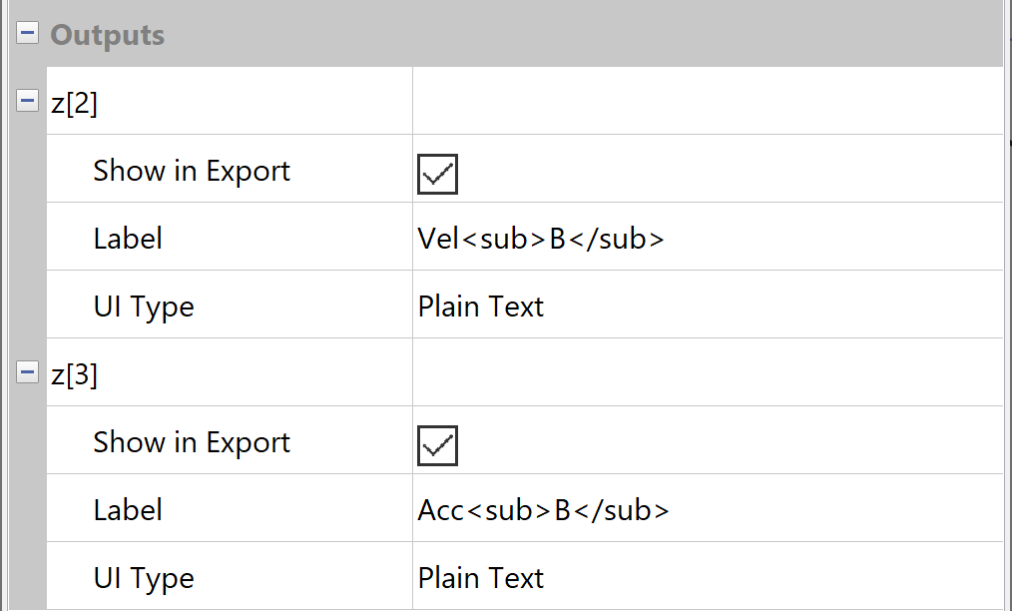1012x614 pixels.
Task: Click the empty value cell beside z[3]
Action: [x=707, y=373]
